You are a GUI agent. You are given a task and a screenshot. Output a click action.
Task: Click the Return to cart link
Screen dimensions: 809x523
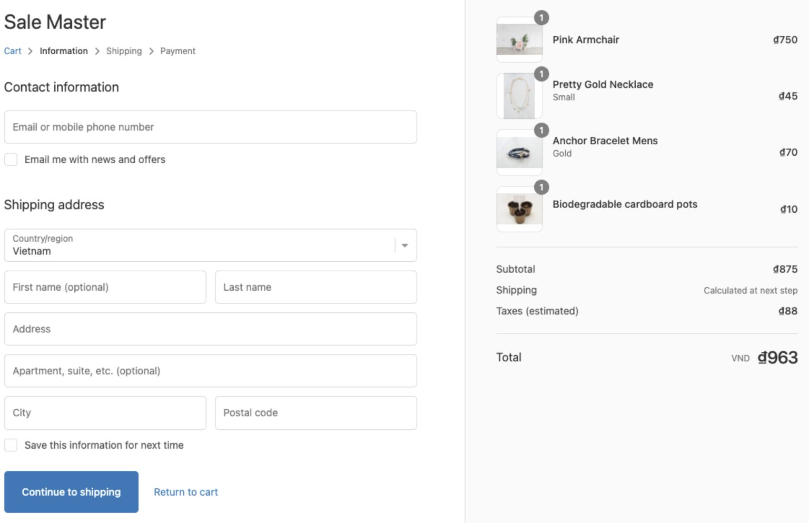coord(185,492)
